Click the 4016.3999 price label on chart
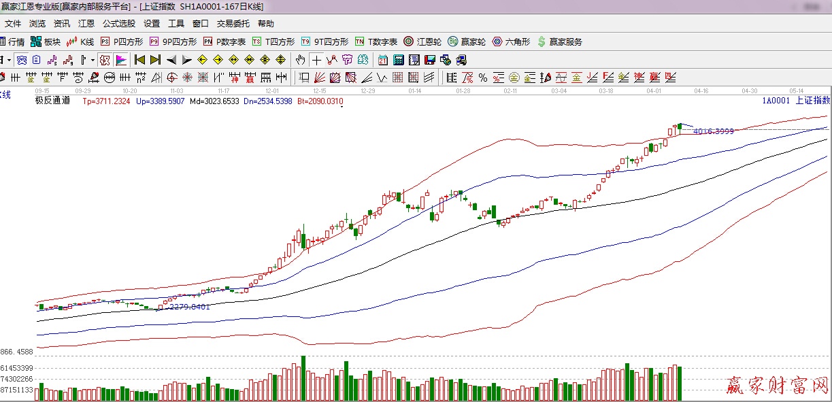The width and height of the screenshot is (832, 402). pos(713,131)
